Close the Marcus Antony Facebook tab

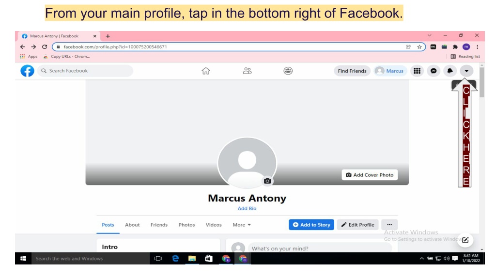(x=94, y=36)
